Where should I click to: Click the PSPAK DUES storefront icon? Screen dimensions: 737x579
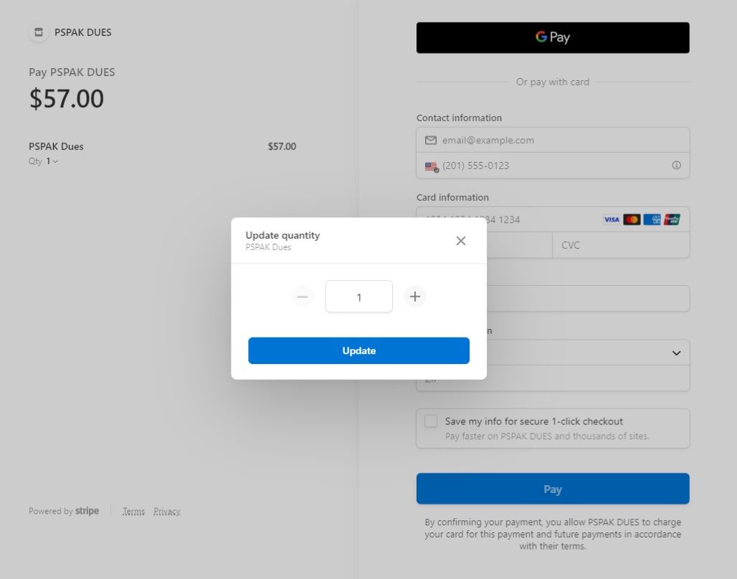tap(39, 32)
